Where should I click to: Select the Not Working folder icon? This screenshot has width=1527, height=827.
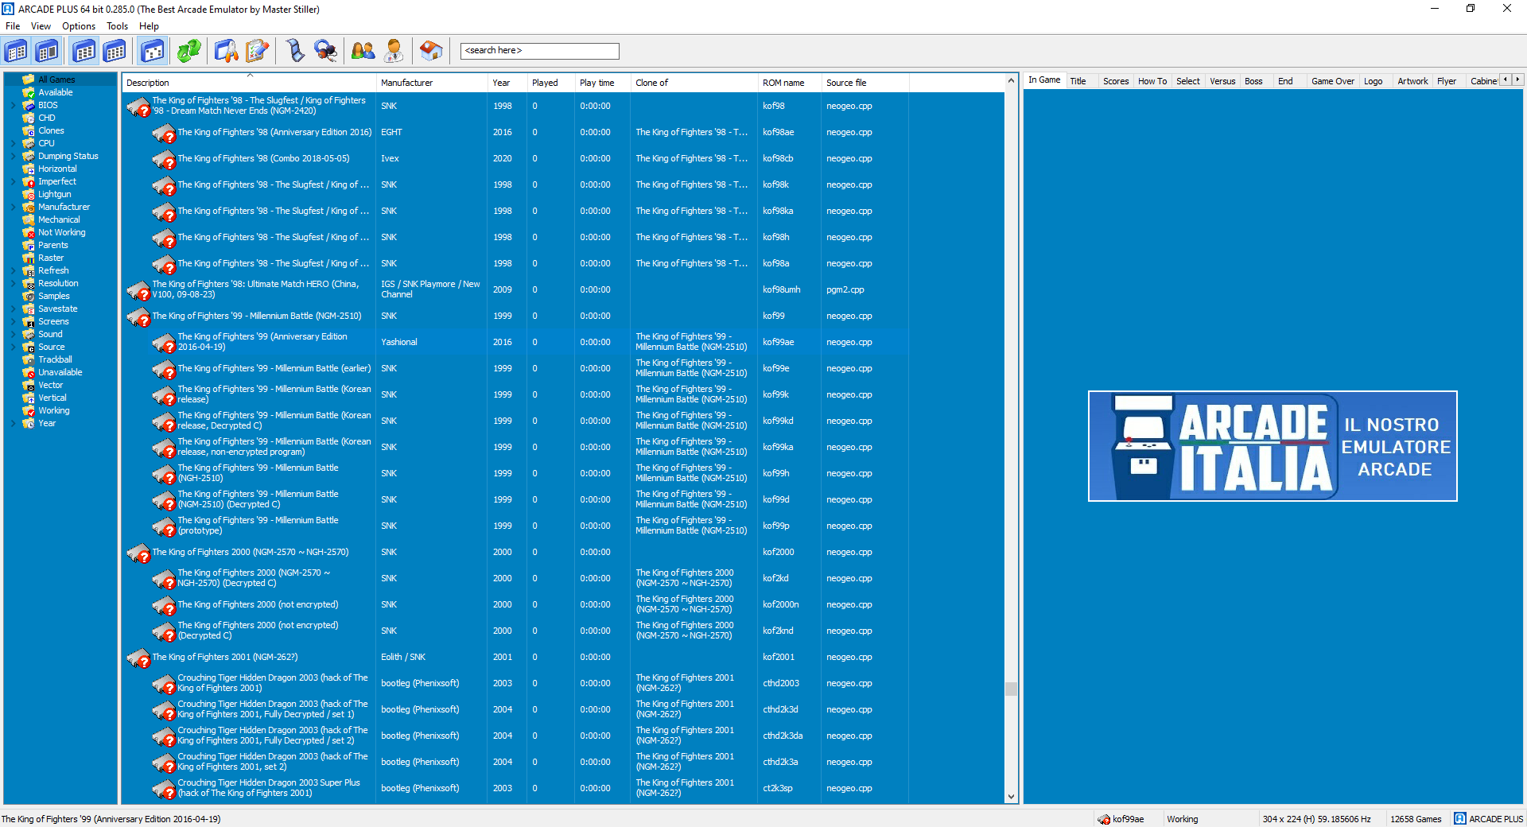pos(29,232)
